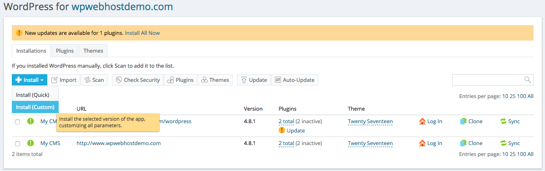Tick checkbox for http://www.wpwebhostdemo.com row
This screenshot has width=545, height=171.
pyautogui.click(x=18, y=144)
